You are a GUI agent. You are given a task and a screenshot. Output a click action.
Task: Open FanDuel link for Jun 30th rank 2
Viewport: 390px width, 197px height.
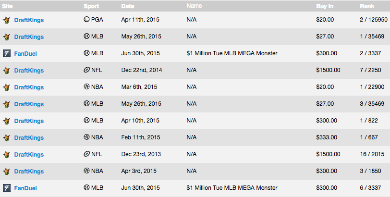[x=25, y=53]
